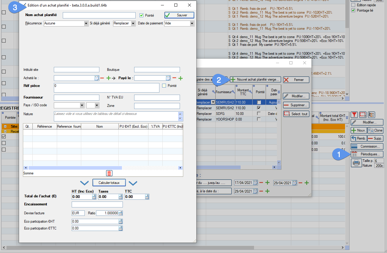Toggle Pointage lié checkbox in main window
This screenshot has width=387, height=253.
[353, 10]
